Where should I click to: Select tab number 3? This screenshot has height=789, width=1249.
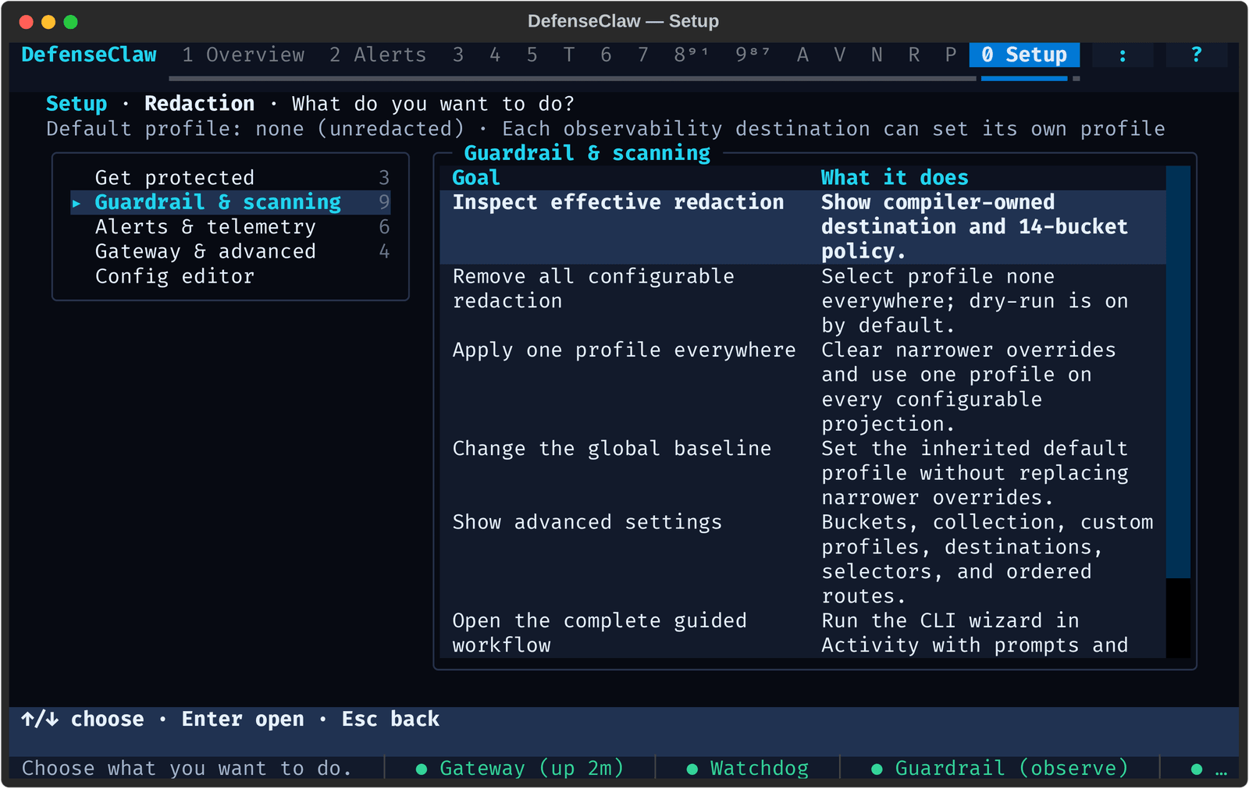[458, 55]
